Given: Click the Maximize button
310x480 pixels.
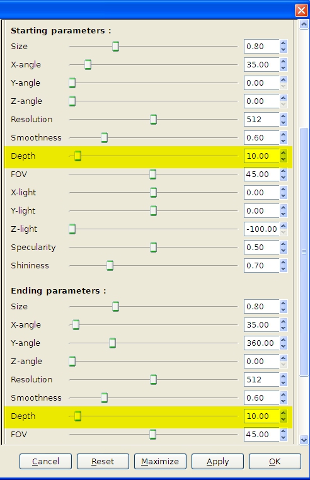Looking at the screenshot, I should pos(160,461).
